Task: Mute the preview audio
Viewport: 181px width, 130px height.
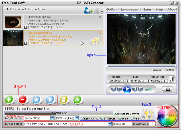Action: (140, 89)
